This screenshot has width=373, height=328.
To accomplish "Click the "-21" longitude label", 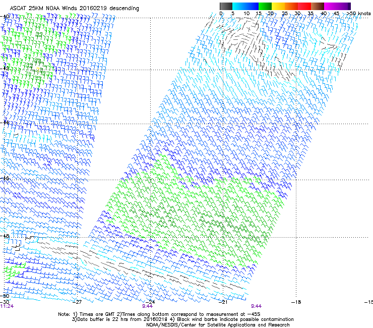I will pos(223,302).
